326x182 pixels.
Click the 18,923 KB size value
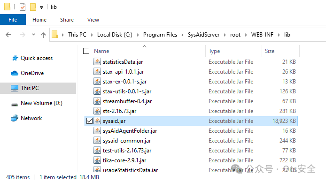click(x=284, y=121)
